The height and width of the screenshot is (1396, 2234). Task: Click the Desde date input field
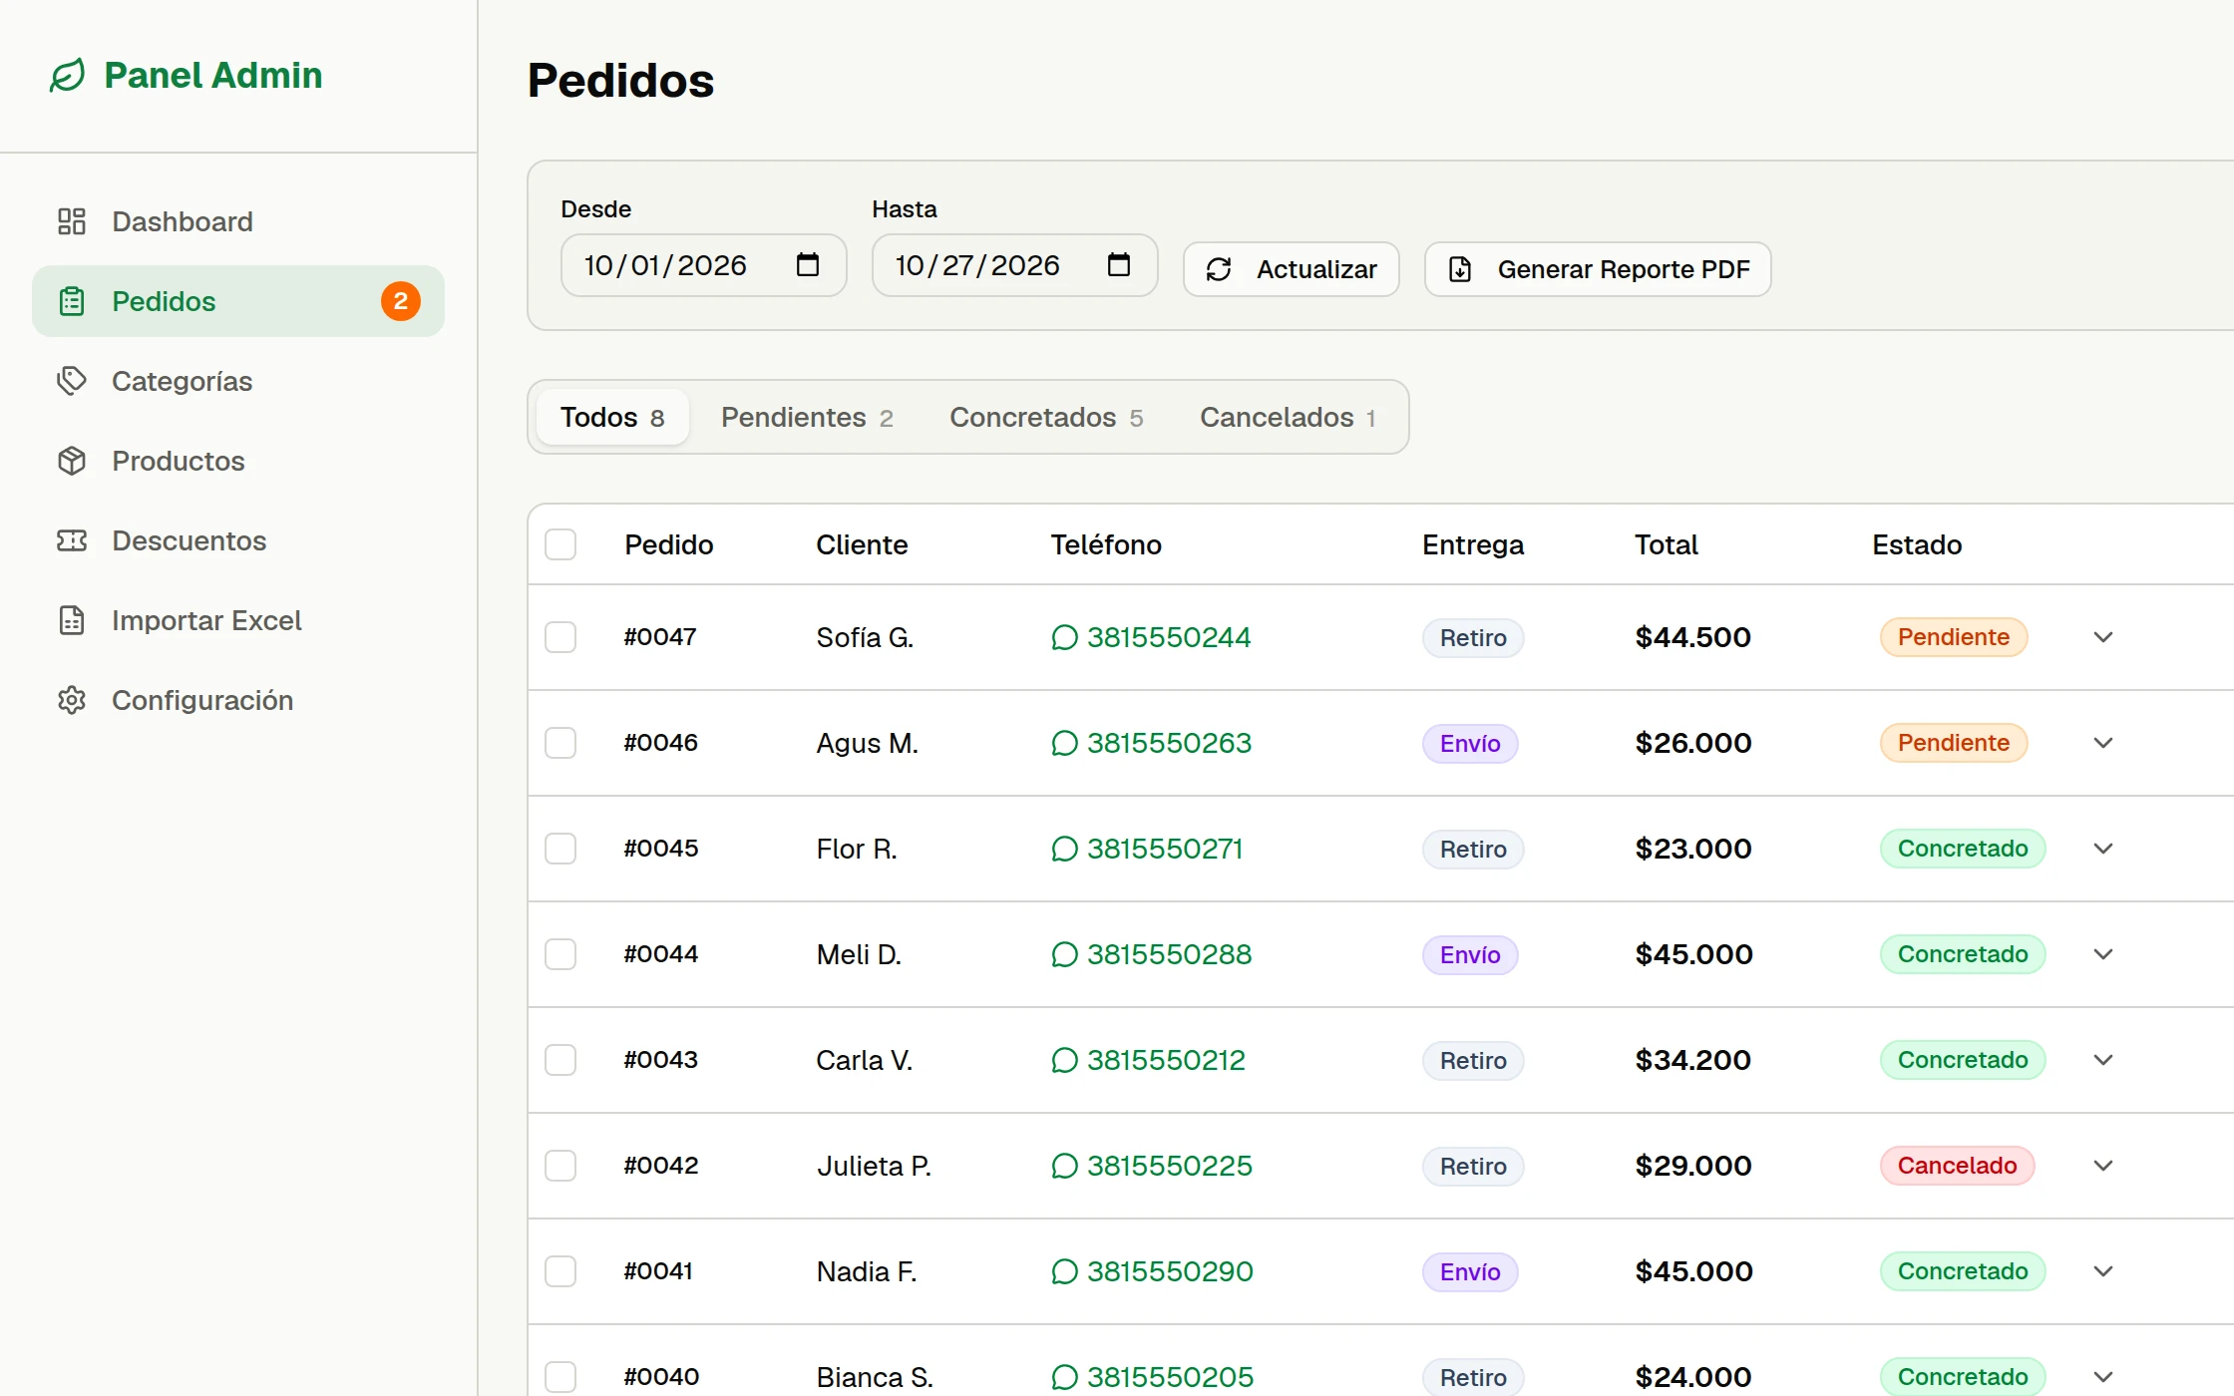[704, 265]
